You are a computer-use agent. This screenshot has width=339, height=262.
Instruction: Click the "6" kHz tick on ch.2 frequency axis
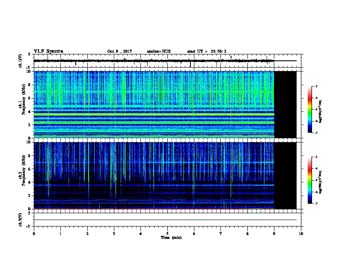(30, 169)
